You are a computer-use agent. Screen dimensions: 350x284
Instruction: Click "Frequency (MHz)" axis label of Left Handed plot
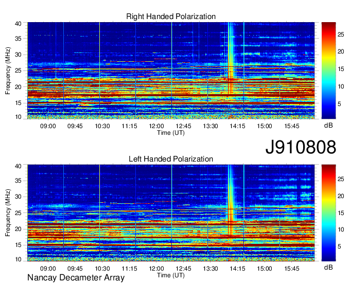(8, 213)
